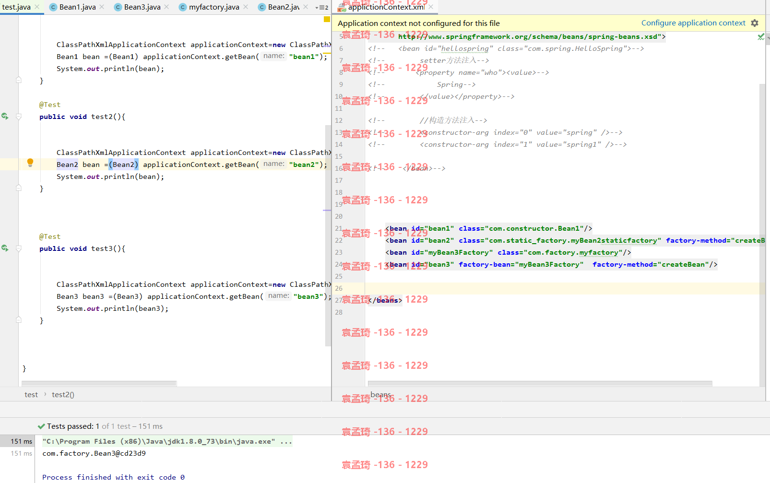Open the lightbulb quick-fix icon

[x=30, y=163]
